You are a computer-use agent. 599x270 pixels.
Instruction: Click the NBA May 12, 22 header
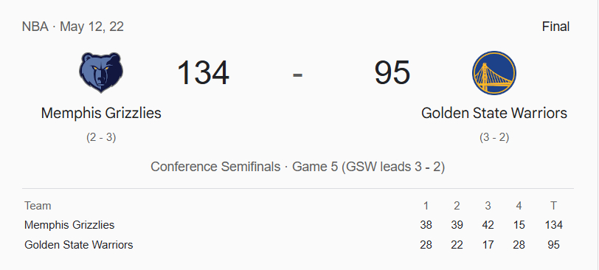[x=73, y=27]
